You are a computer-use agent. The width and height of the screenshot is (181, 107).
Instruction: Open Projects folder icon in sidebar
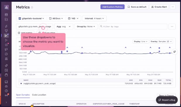pos(6,19)
